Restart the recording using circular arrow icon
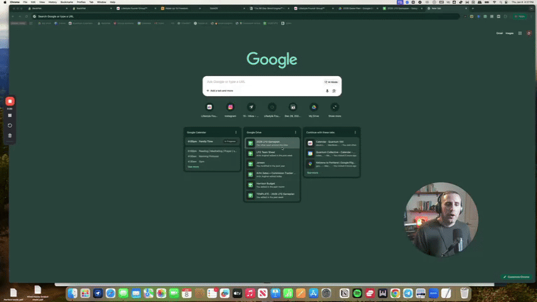 click(10, 125)
